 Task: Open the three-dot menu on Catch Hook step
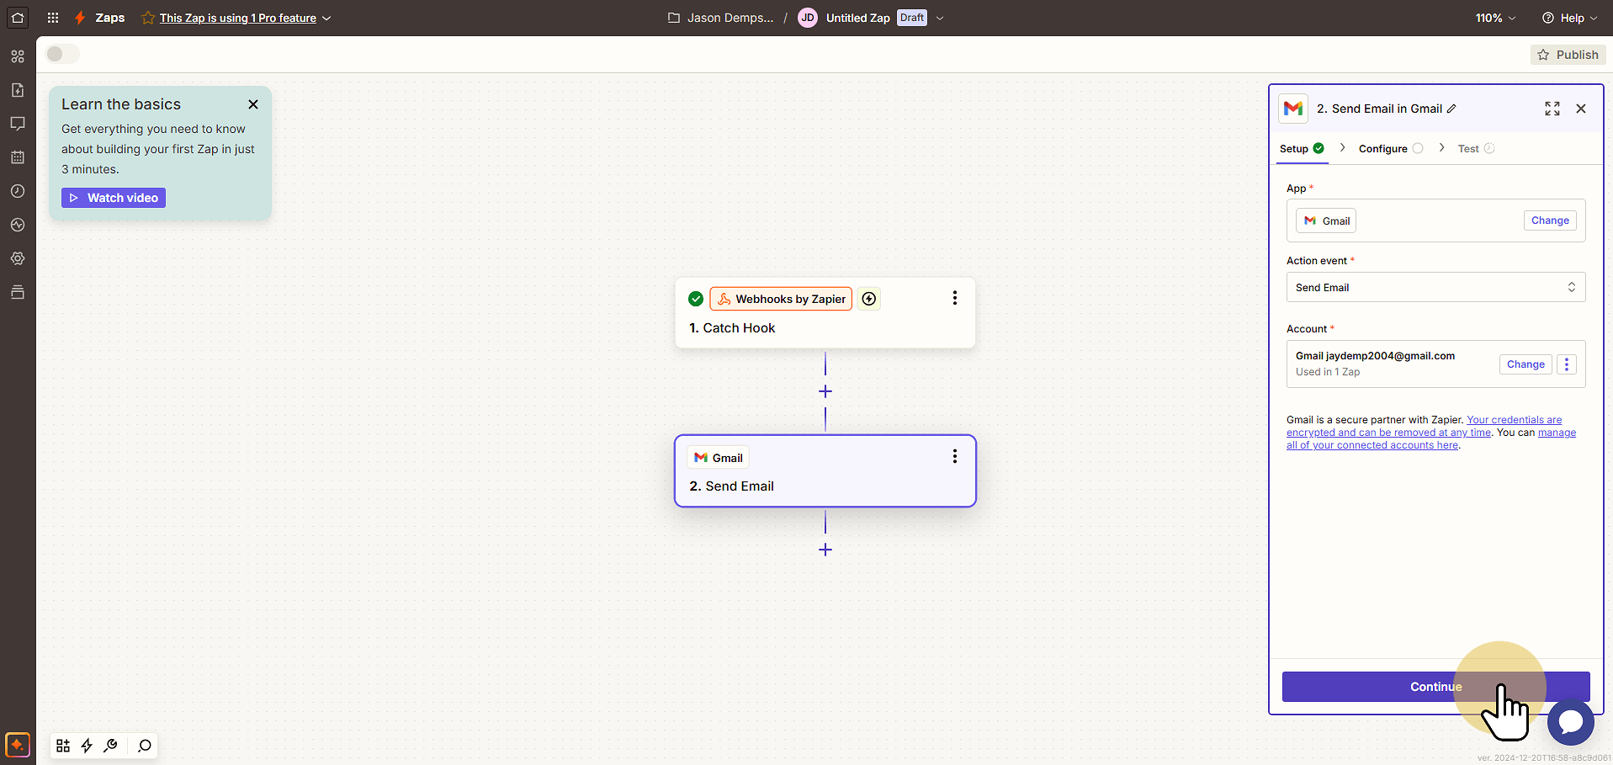click(954, 298)
